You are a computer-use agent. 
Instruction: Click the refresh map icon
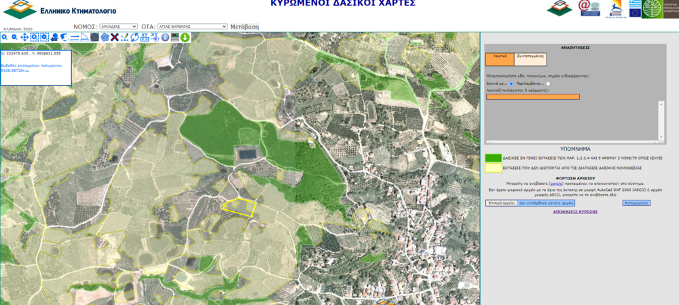point(134,37)
